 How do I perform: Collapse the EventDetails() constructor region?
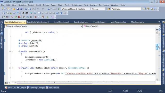[10, 51]
